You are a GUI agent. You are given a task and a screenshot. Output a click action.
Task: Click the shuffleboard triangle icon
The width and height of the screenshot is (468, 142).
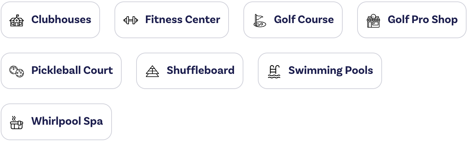pyautogui.click(x=152, y=71)
